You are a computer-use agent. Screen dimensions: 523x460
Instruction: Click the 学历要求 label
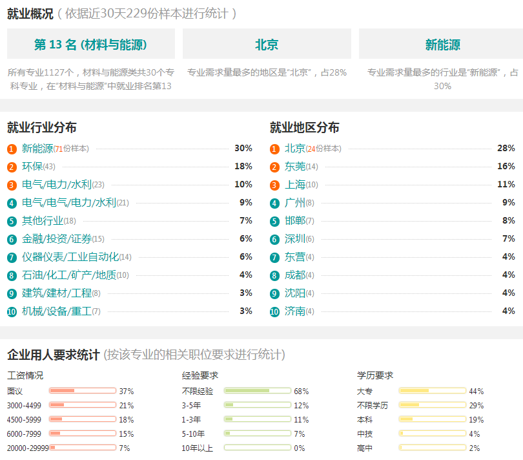click(x=375, y=375)
